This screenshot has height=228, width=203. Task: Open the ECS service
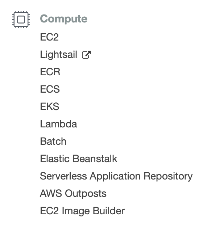[50, 89]
